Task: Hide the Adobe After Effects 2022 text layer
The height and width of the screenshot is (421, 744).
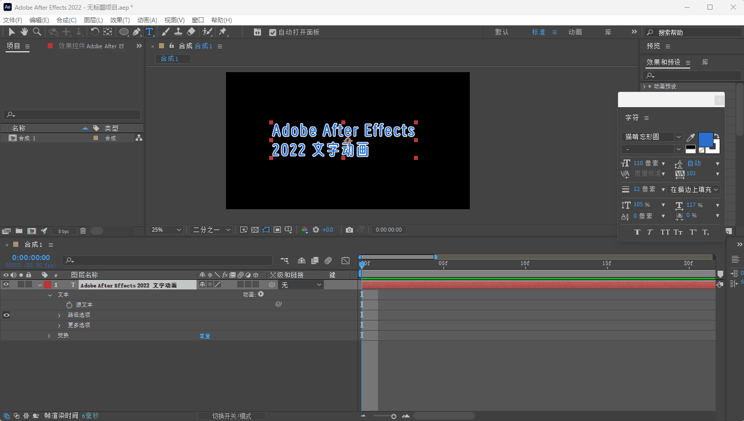Action: tap(6, 285)
